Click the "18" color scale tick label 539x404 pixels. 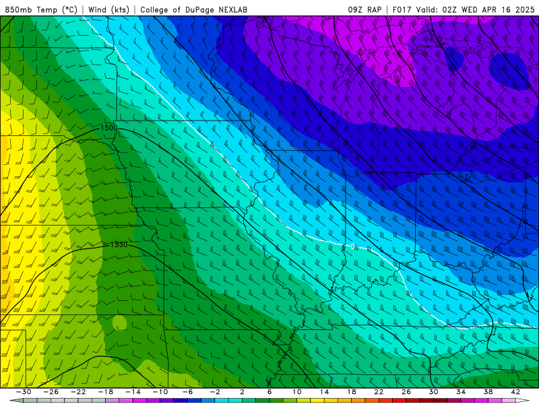(351, 392)
